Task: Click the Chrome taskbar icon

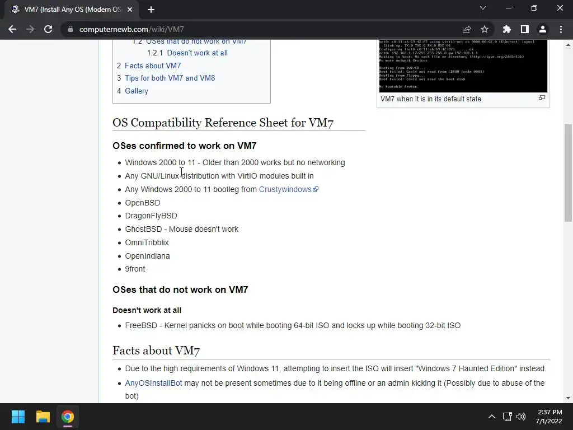Action: [68, 417]
